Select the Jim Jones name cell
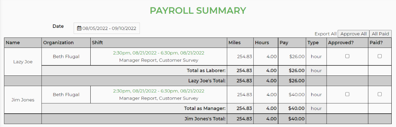The image size is (396, 127). (x=23, y=100)
